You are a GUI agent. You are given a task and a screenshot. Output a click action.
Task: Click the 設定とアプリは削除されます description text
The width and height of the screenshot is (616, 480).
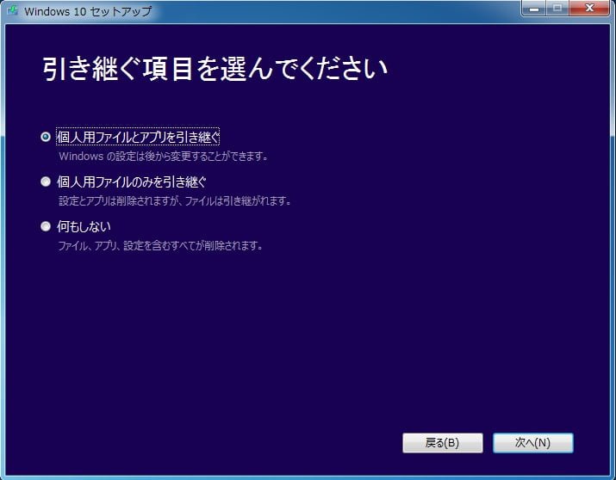click(175, 201)
